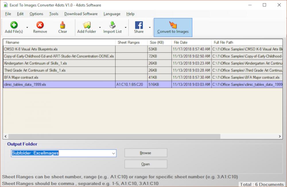Click the Import List icon
287x187 pixels.
112,25
